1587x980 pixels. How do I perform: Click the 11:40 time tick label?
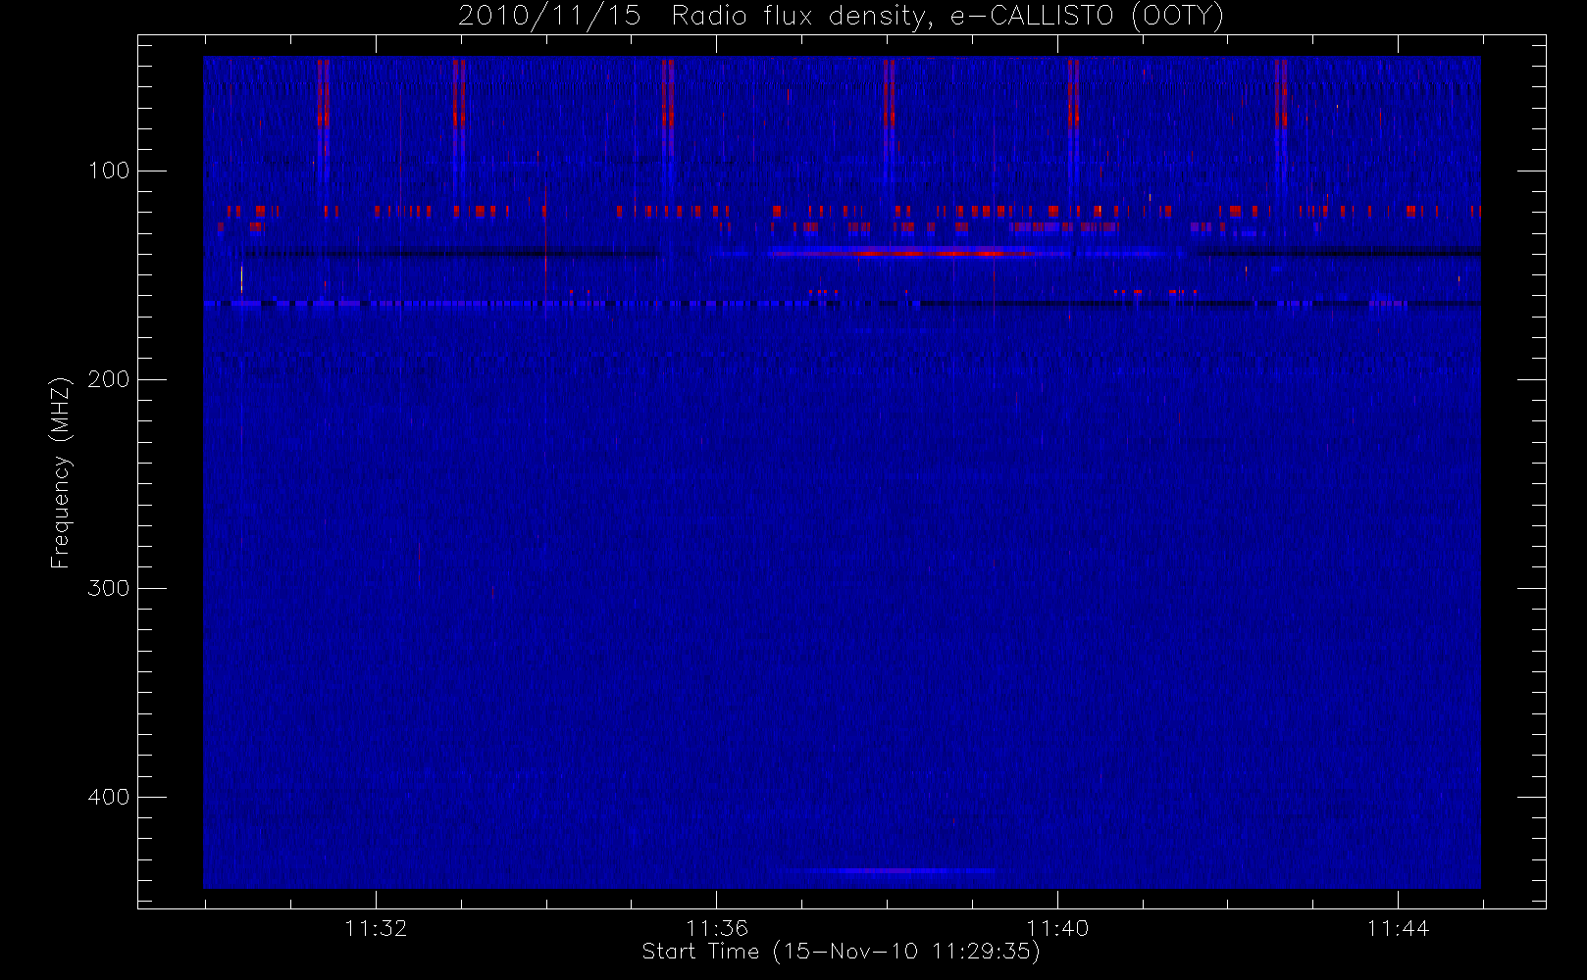pyautogui.click(x=1057, y=928)
